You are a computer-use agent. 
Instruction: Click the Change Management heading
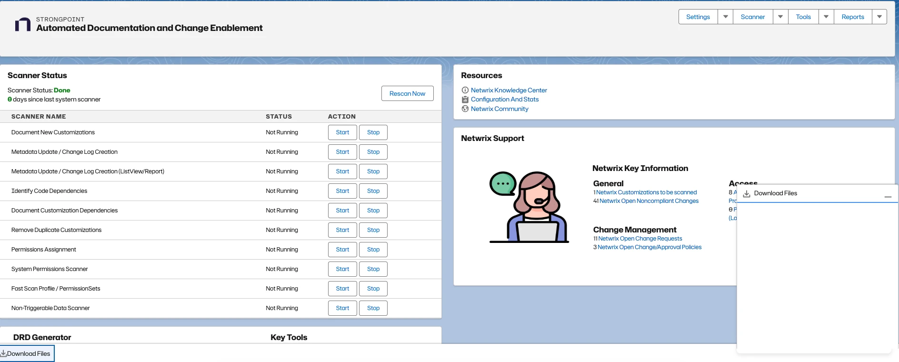[635, 230]
